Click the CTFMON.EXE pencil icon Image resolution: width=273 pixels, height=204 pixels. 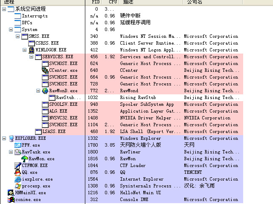coord(18,166)
